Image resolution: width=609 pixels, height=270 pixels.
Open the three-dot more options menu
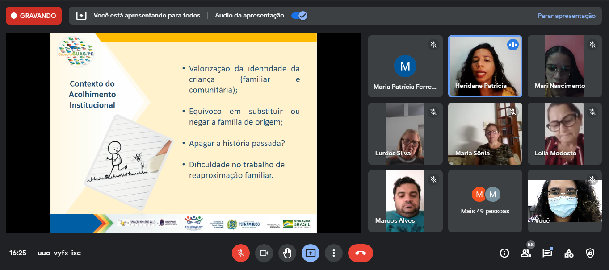[333, 253]
